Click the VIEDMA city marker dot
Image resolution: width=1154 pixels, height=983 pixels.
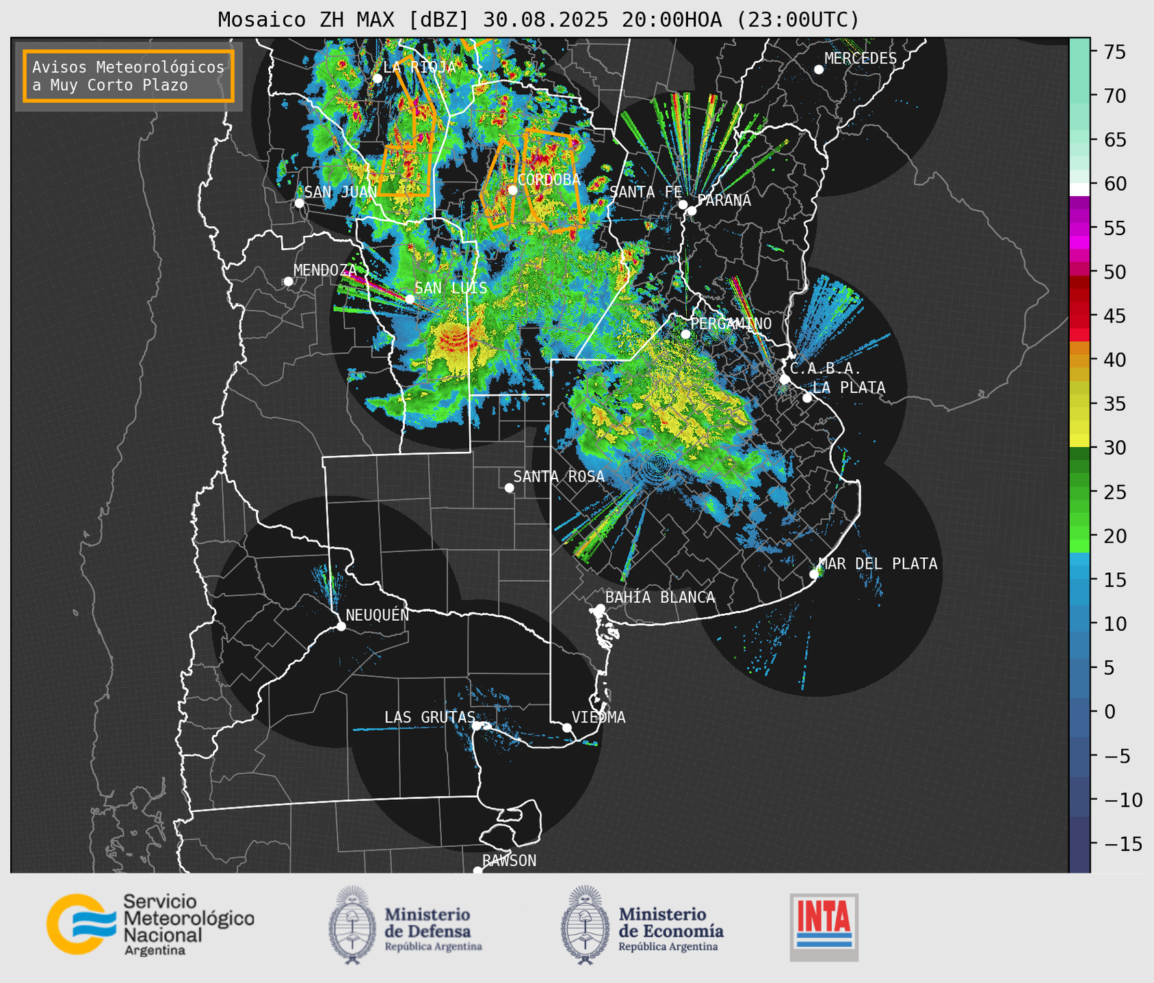point(567,727)
